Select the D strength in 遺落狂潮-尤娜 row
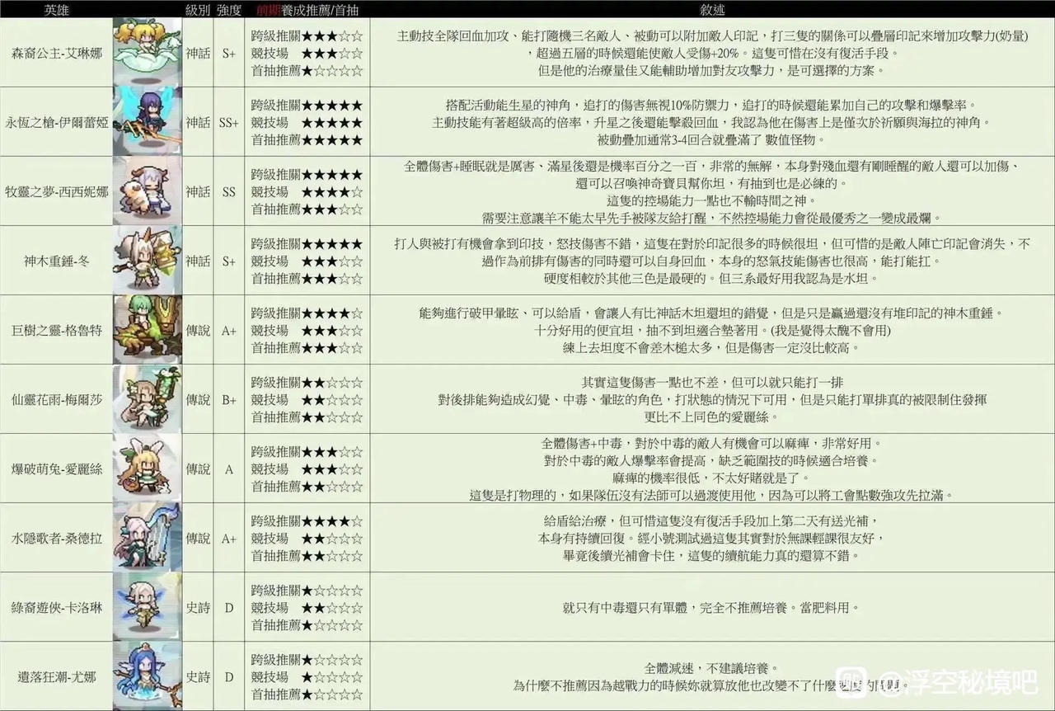This screenshot has height=711, width=1055. click(229, 677)
